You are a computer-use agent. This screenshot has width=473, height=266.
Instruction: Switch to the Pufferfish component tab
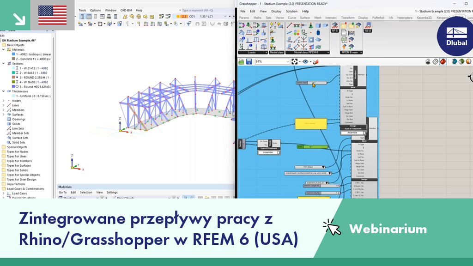(x=378, y=18)
